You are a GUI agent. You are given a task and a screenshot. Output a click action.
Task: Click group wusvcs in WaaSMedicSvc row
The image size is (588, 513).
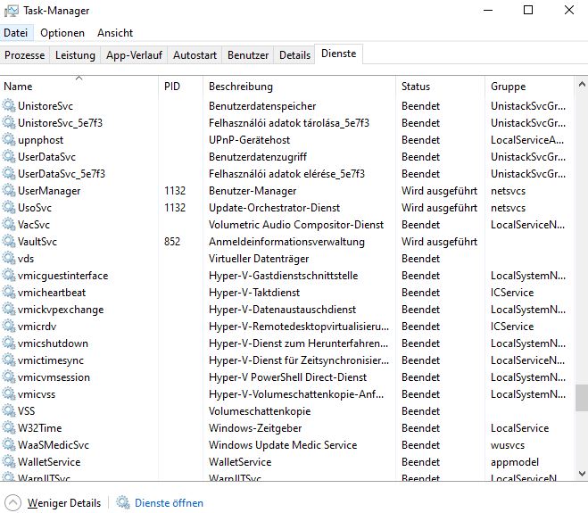click(x=508, y=445)
